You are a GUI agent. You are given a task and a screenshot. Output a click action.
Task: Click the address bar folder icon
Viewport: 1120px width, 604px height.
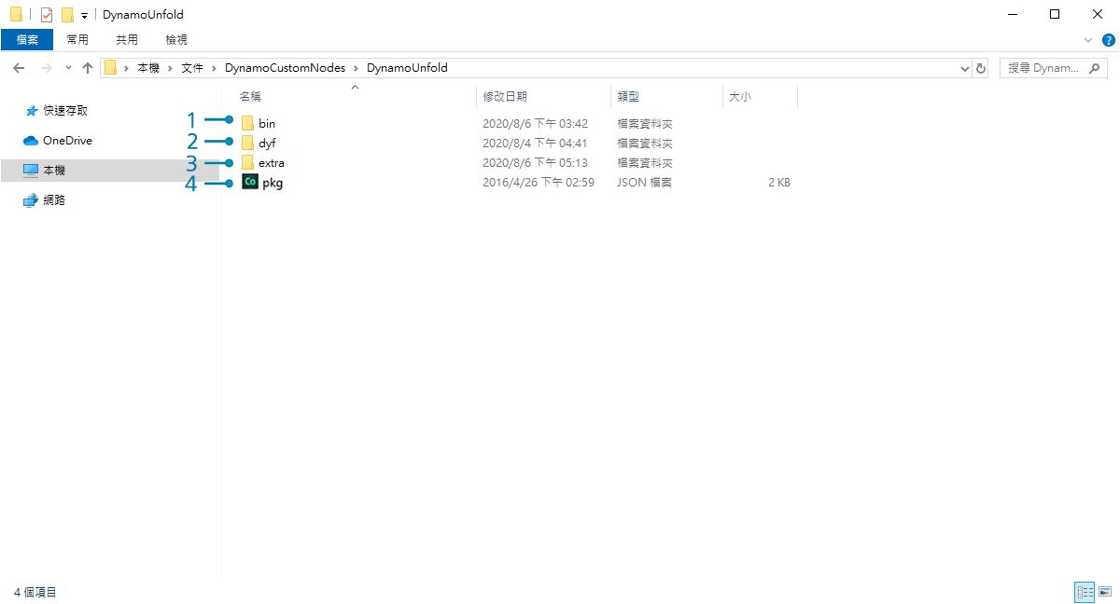[111, 68]
